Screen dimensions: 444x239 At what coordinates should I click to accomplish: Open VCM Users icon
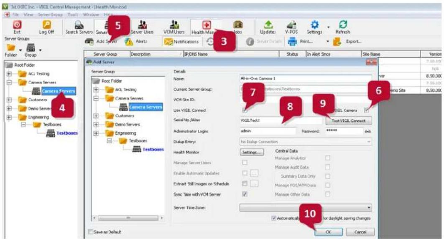coord(174,28)
